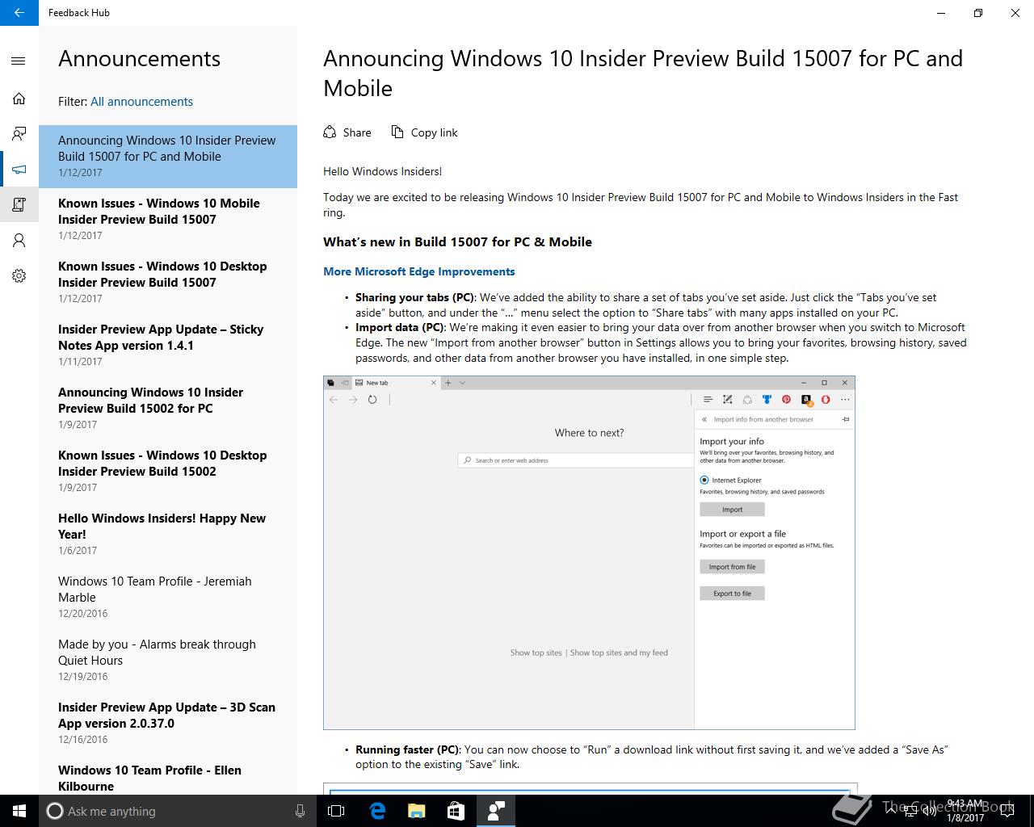Screen dimensions: 1034x827
Task: Select Build 15007 PC and Mobile announcement
Action: click(x=168, y=157)
